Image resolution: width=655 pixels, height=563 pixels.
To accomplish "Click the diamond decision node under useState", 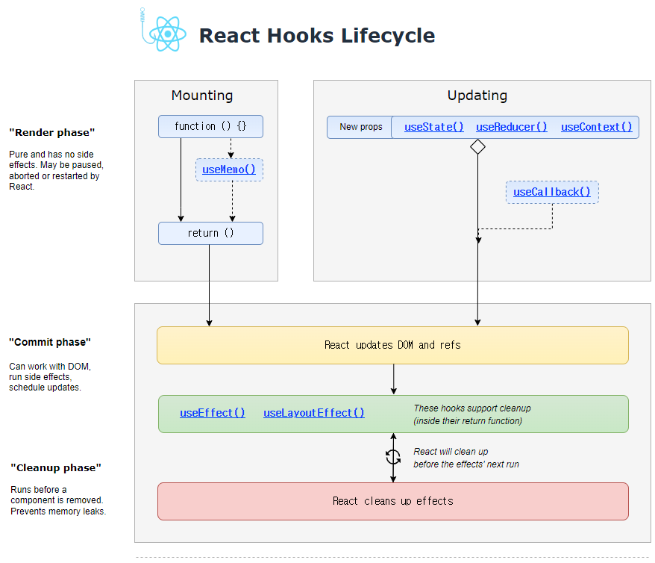I will [477, 146].
